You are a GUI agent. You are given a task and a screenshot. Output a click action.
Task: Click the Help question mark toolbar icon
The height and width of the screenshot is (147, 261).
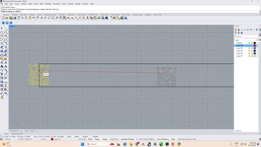(x=126, y=18)
